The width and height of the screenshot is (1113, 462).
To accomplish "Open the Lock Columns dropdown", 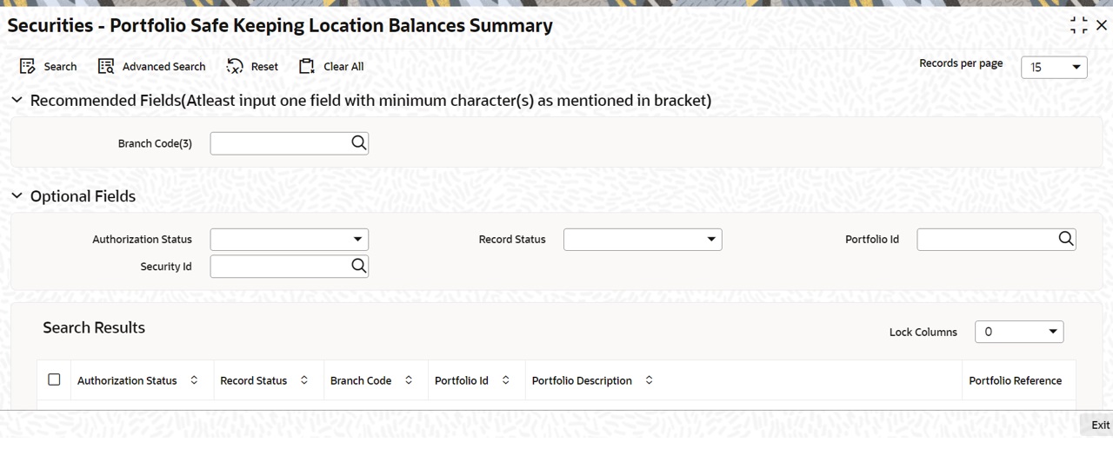I will click(x=1019, y=332).
